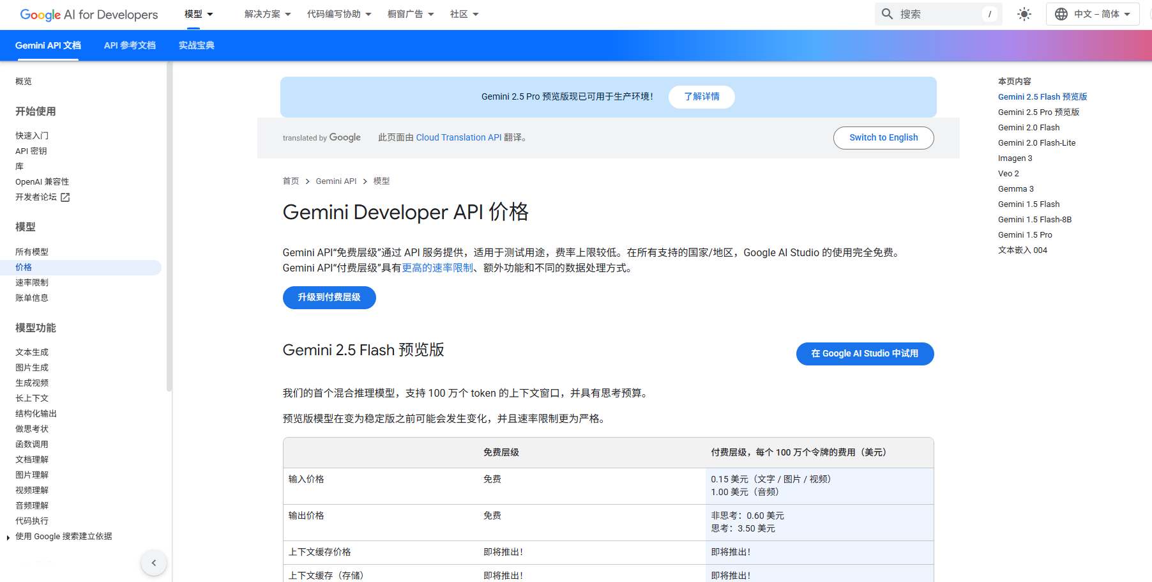Collapse the left sidebar with chevron button
Screen dimensions: 1152x582
click(154, 563)
